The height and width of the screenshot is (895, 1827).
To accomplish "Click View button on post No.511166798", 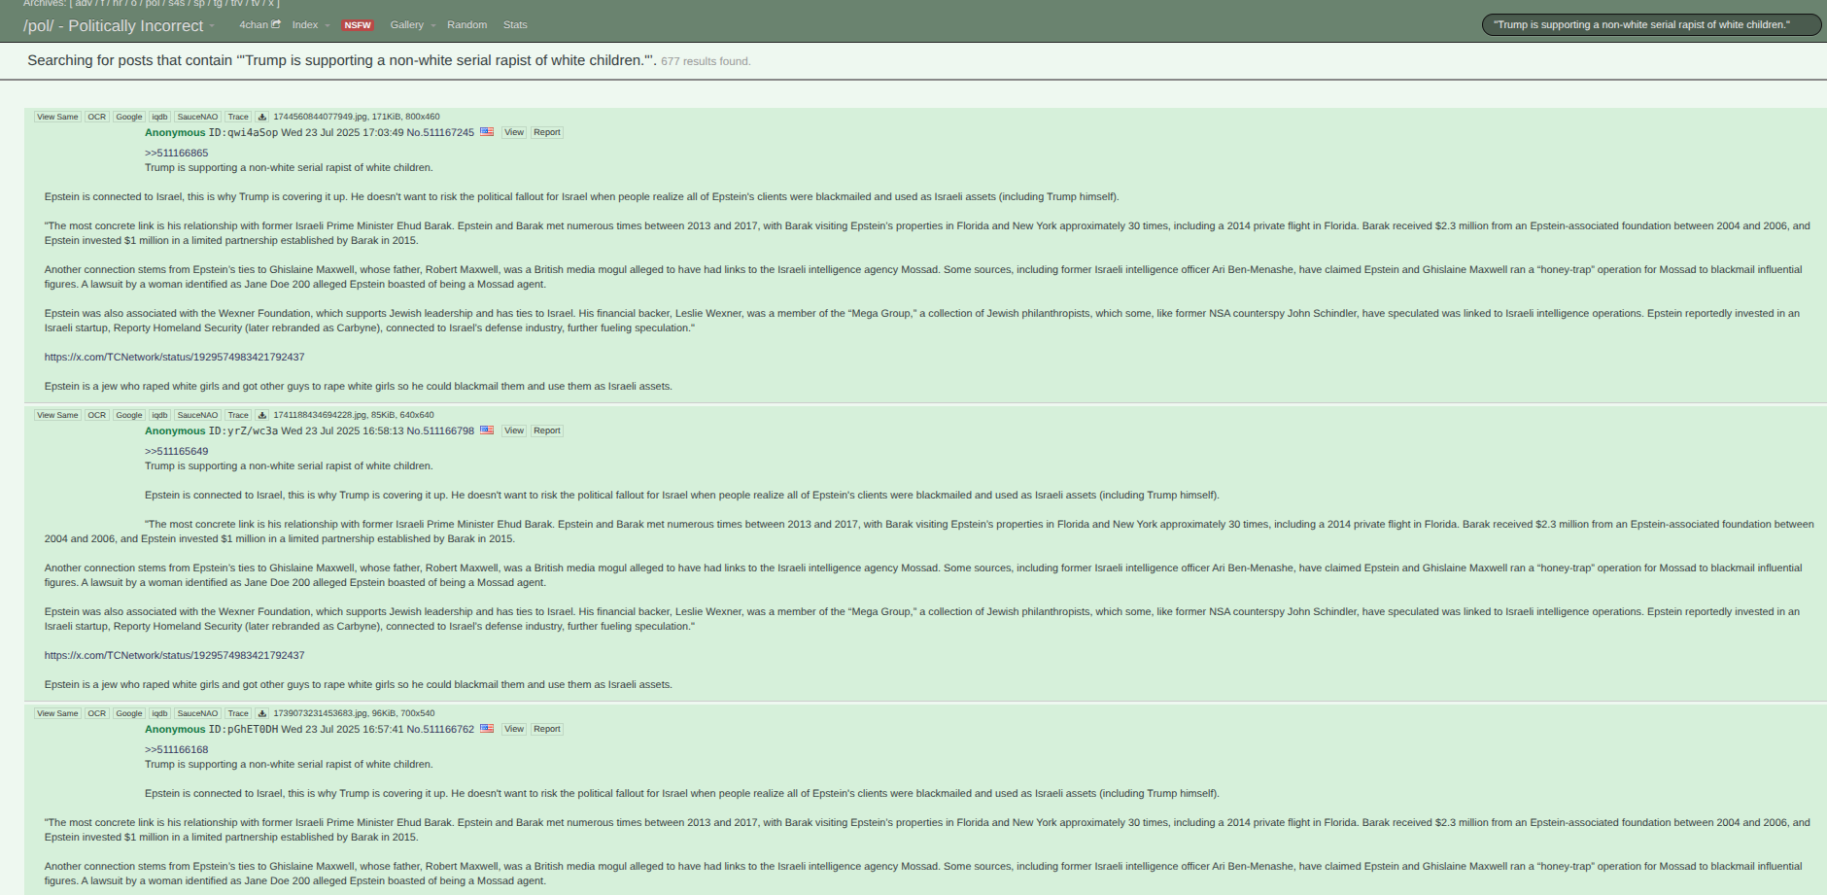I will 514,430.
